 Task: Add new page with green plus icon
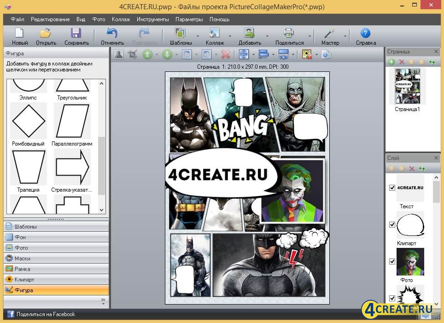coord(391,62)
